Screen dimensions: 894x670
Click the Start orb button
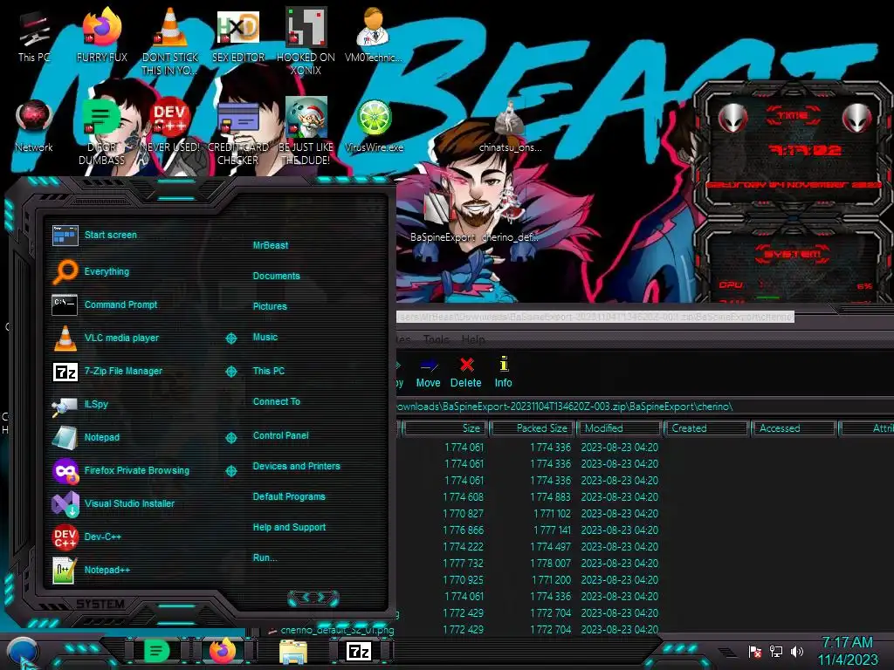(23, 653)
